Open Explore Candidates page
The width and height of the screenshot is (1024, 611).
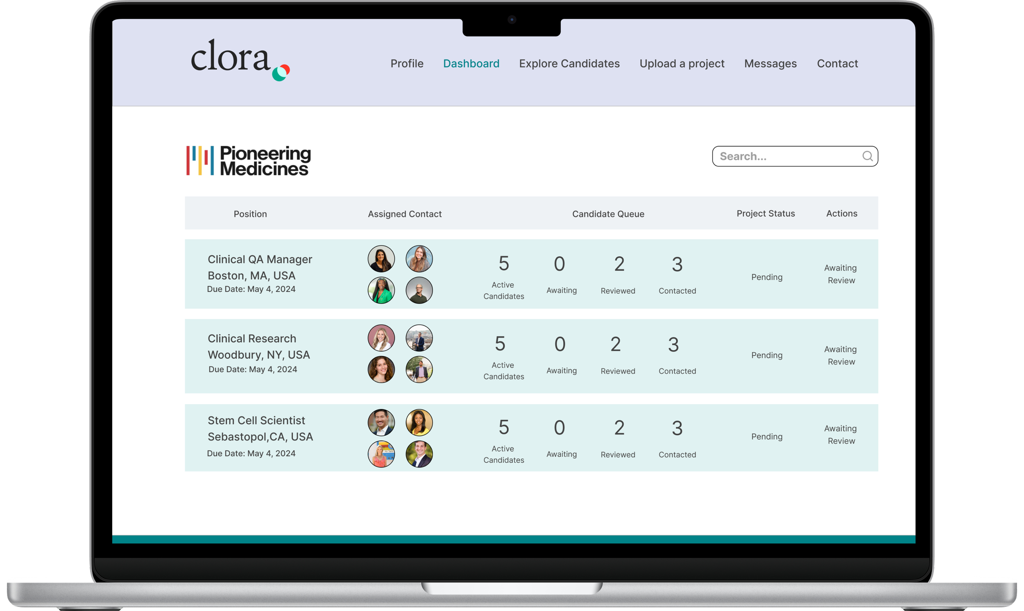click(x=569, y=63)
